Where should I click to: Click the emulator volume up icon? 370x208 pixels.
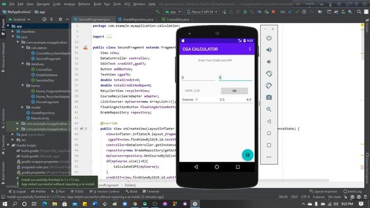tap(269, 50)
